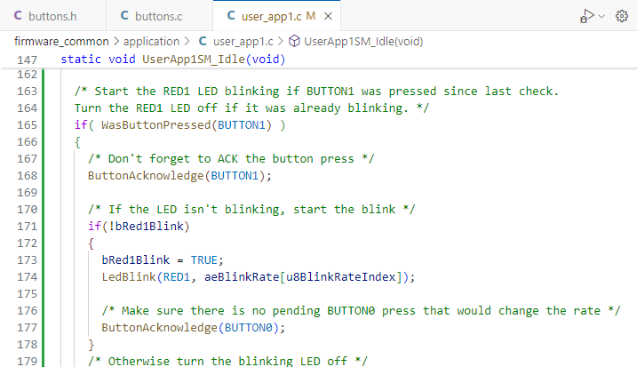Viewport: 637px width, 367px height.
Task: Open the editor settings gear icon
Action: [622, 16]
